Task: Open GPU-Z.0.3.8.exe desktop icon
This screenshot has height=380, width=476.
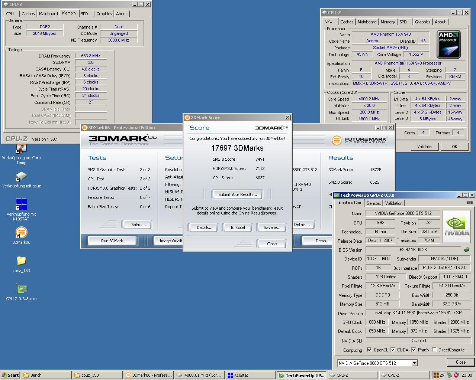Action: [21, 292]
